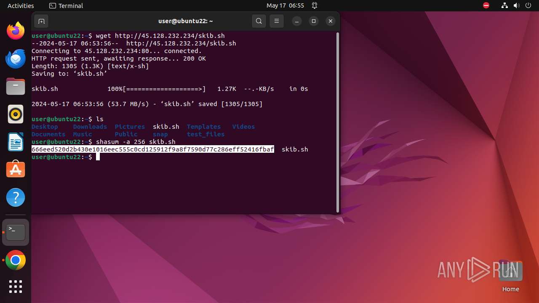Click the Documents directory name
539x303 pixels.
48,134
